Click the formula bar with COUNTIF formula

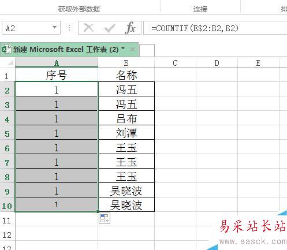click(215, 28)
